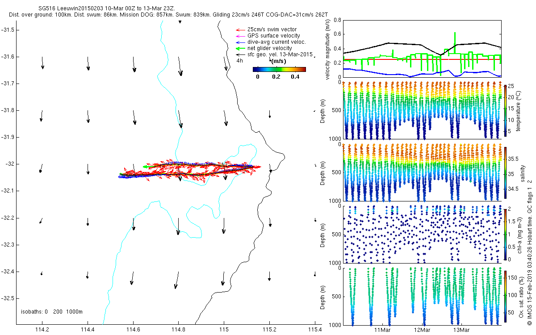Screen dimensions: 536x335
Task: Click the 'Depth (m)' label of temperature panel
Action: 323,111
